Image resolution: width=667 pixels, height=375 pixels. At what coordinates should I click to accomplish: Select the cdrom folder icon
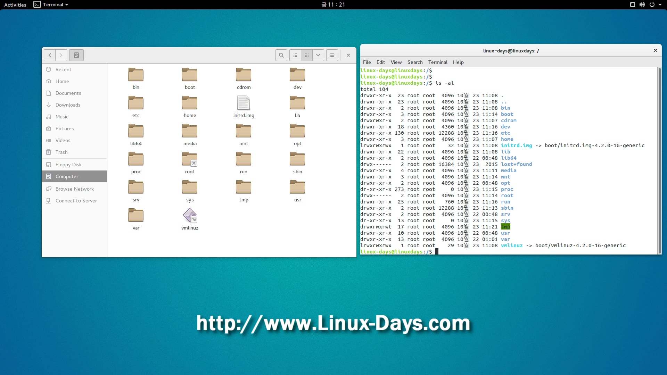pyautogui.click(x=244, y=75)
